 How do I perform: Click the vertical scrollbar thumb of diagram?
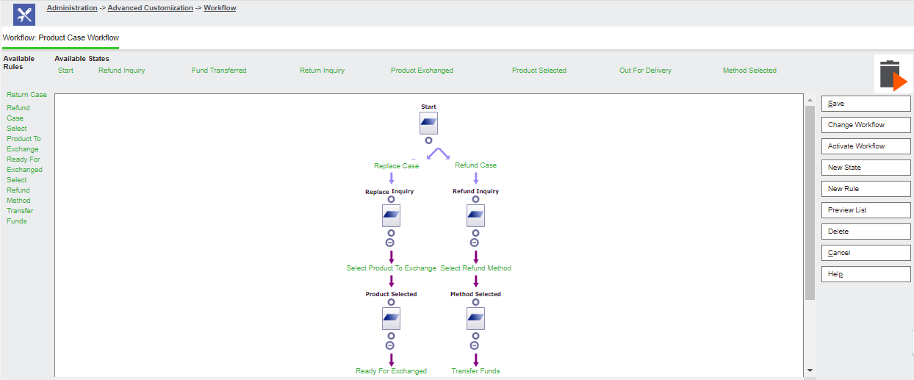point(810,202)
